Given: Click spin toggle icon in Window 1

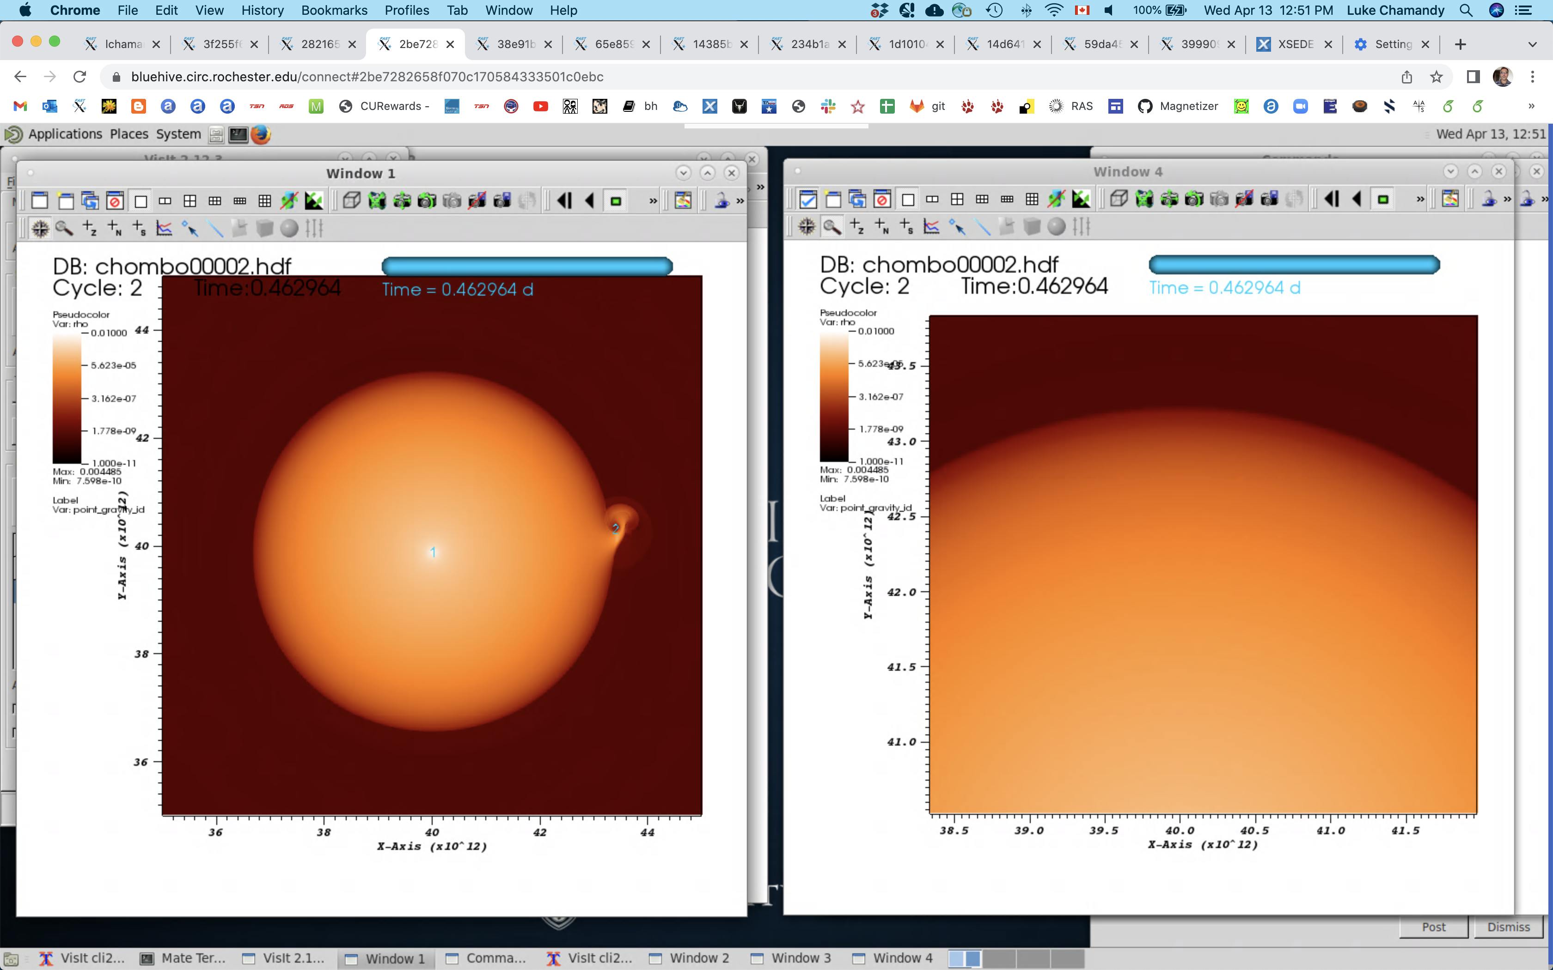Looking at the screenshot, I should pyautogui.click(x=289, y=201).
